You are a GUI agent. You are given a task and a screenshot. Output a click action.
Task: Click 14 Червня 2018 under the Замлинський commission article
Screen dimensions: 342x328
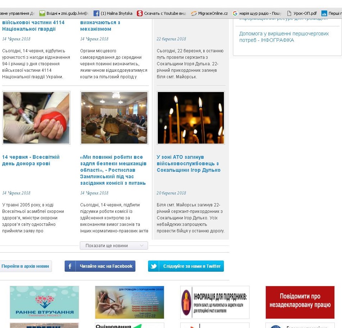[x=94, y=193]
